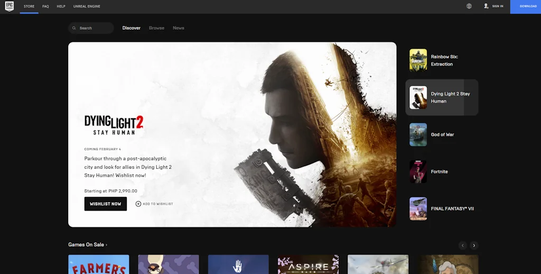Click the FINAL FANTASY VII title text
This screenshot has height=274, width=541.
(x=452, y=209)
